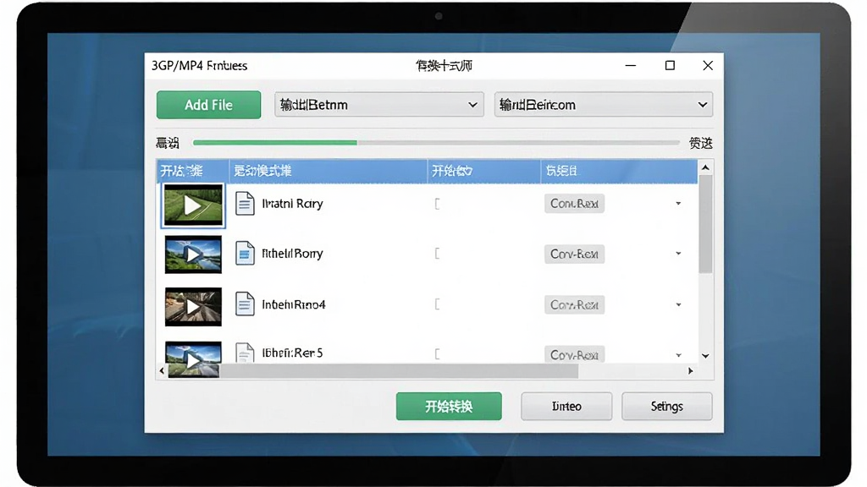Click the column header above the checkboxes

click(483, 171)
